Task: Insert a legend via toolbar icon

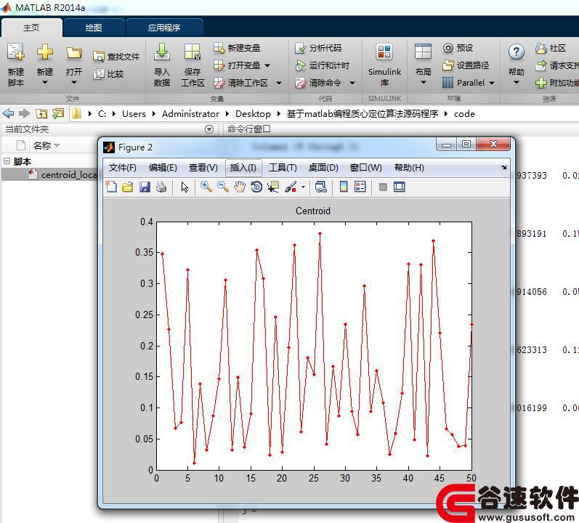Action: (360, 187)
